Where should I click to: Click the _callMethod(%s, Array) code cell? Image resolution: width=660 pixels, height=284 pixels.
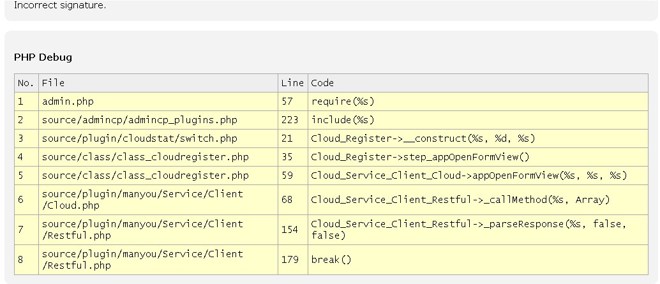coord(460,200)
